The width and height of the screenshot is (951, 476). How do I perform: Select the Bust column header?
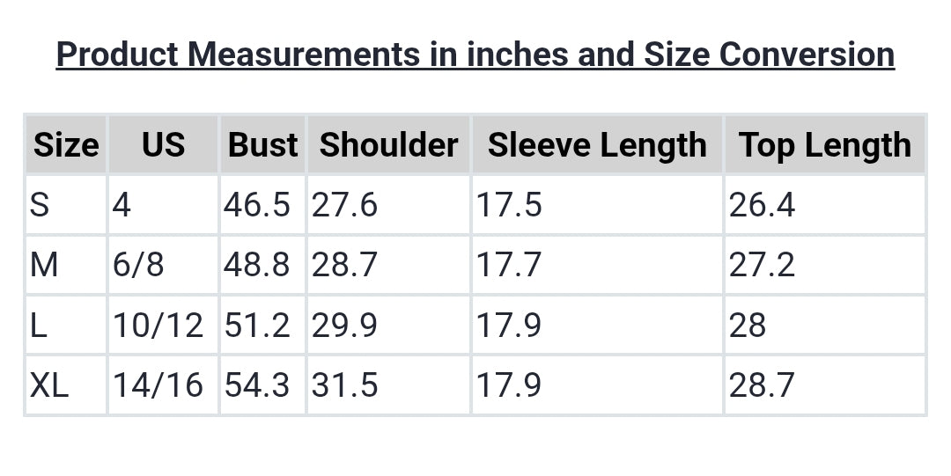(x=262, y=145)
